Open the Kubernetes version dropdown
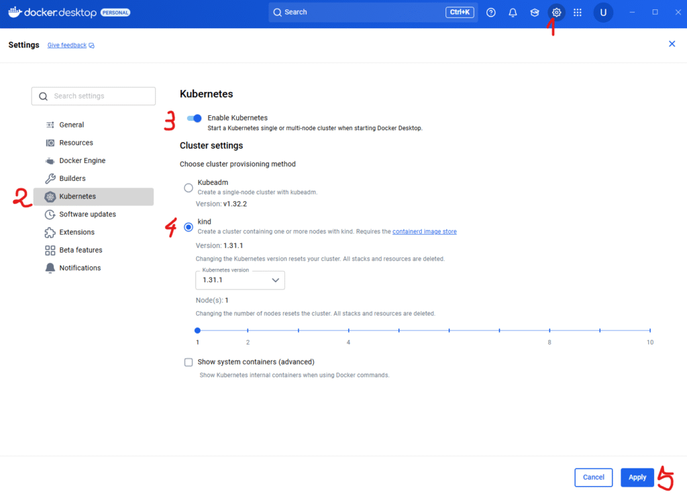Viewport: 687px width, 494px height. pos(240,280)
